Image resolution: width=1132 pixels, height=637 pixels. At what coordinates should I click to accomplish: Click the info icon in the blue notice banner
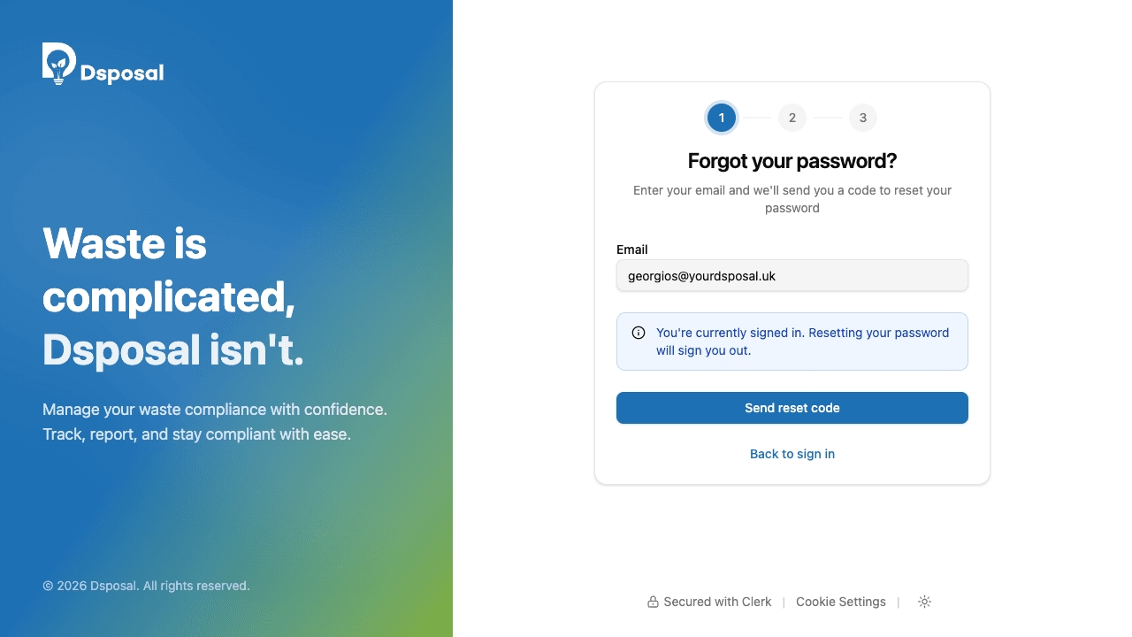[x=639, y=333]
